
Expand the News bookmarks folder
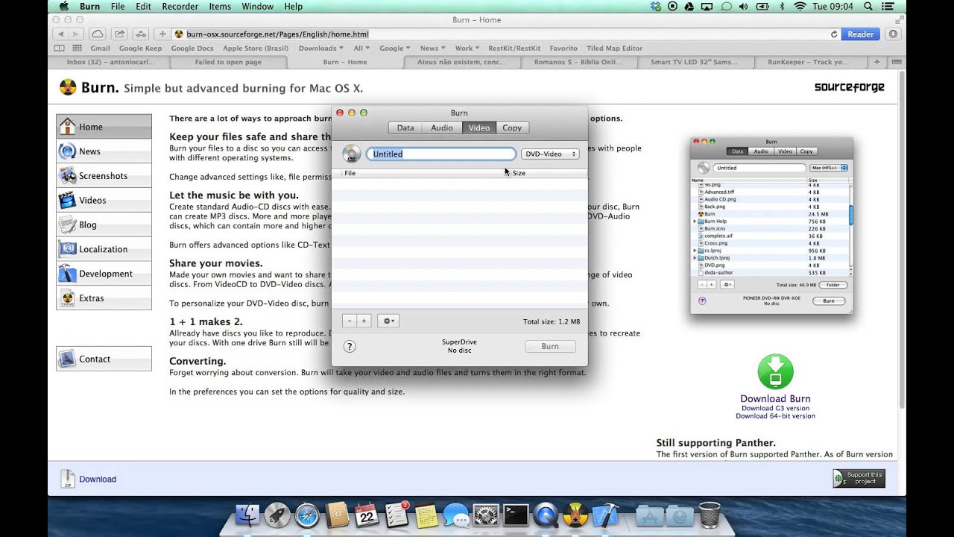[432, 48]
